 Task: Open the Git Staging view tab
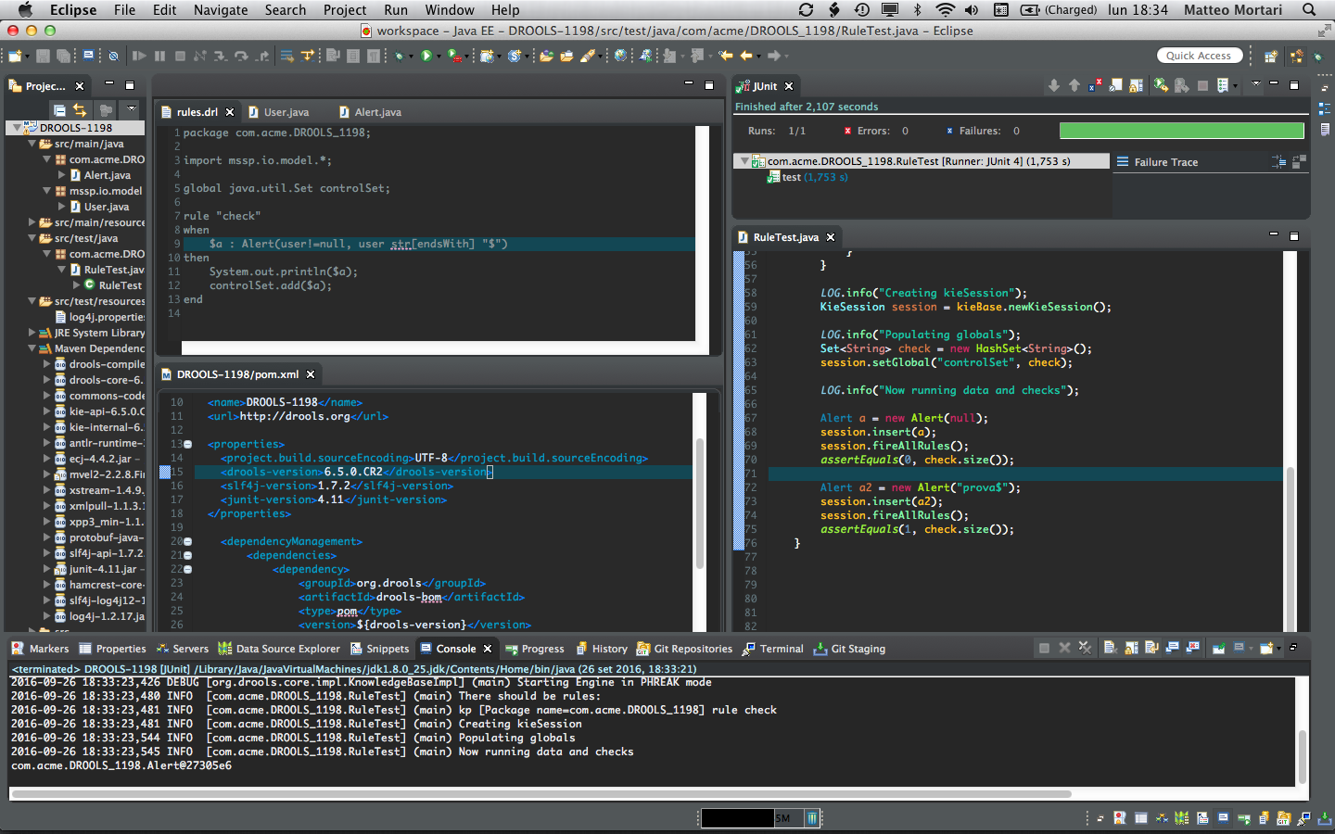click(x=858, y=649)
